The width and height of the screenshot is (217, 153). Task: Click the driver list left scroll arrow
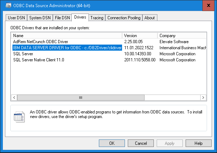point(14,97)
